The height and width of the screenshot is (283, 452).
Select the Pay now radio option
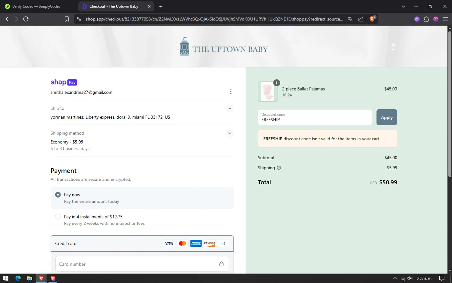58,195
